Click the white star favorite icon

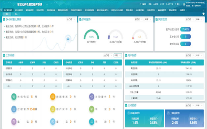click(203, 14)
